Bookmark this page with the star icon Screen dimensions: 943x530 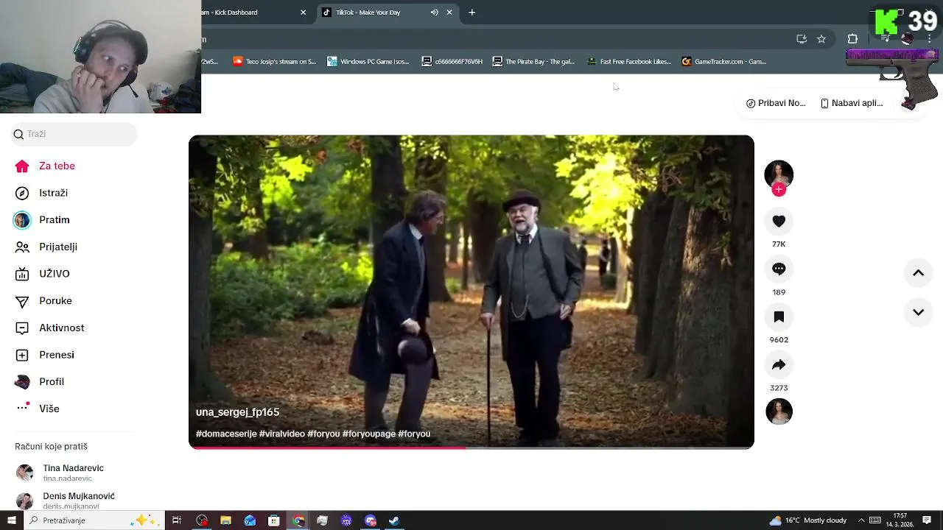(821, 39)
